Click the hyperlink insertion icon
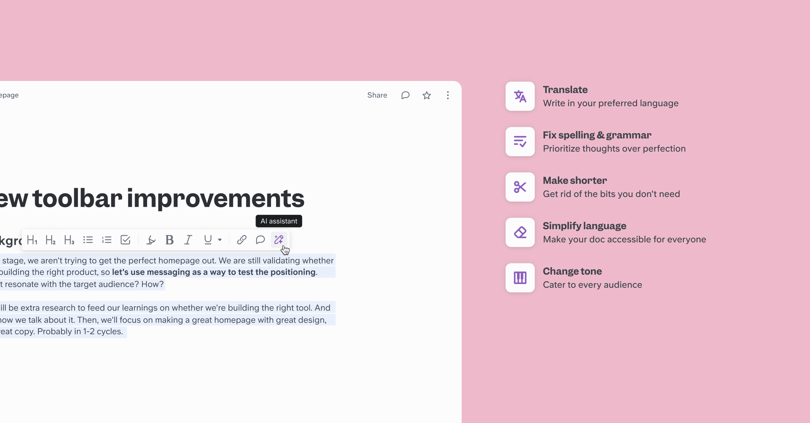This screenshot has height=423, width=810. click(x=241, y=239)
